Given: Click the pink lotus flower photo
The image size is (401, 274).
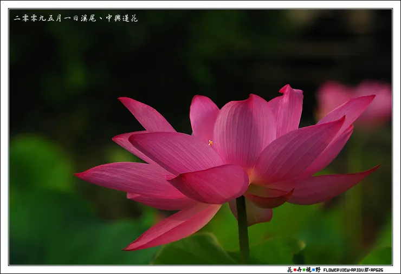Looking at the screenshot, I should pos(200,137).
